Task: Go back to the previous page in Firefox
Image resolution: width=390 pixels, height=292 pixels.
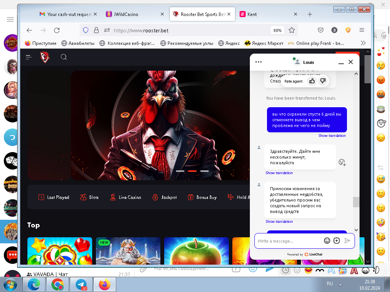Action: tap(29, 30)
